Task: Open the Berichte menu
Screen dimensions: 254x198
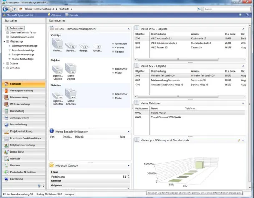Action: [74, 15]
